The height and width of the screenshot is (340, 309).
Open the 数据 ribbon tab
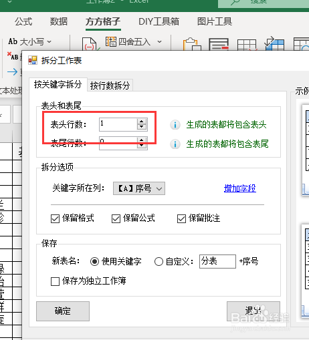tap(59, 21)
